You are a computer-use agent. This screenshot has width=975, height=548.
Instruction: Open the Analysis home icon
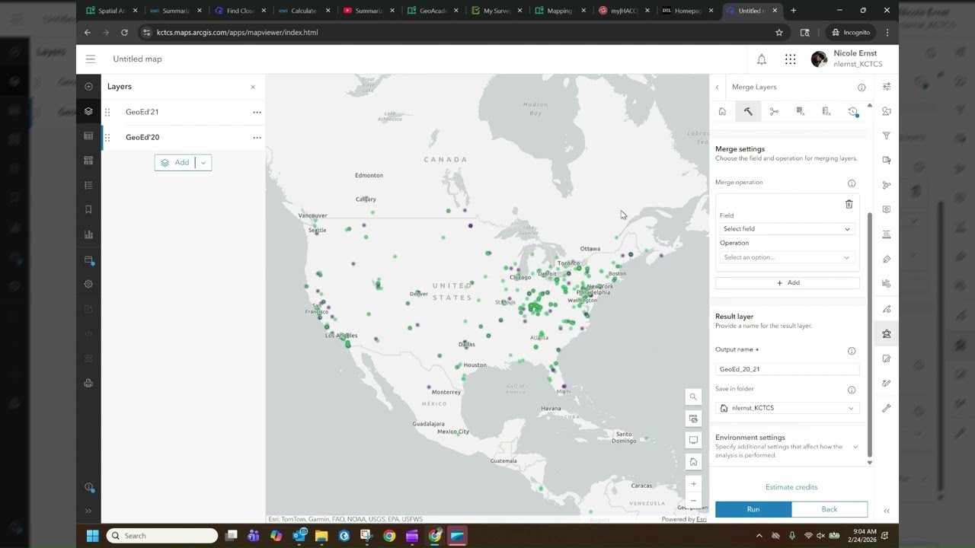(722, 112)
